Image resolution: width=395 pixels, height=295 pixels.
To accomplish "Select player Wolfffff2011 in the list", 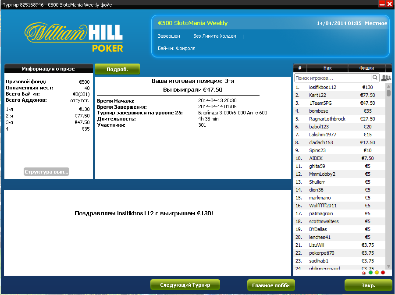I will 340,206.
